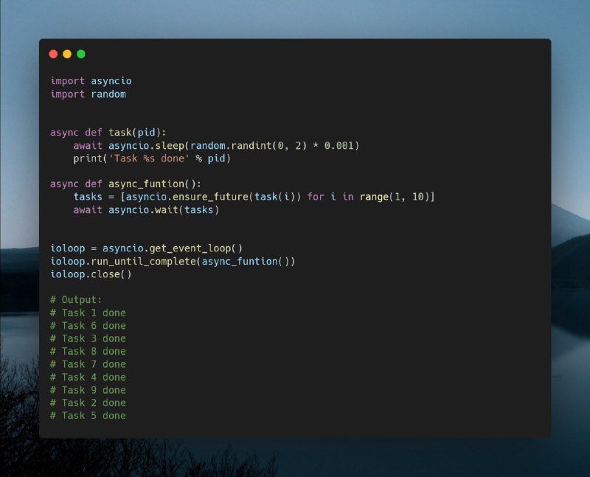Click the 'import asyncio' line

point(91,81)
